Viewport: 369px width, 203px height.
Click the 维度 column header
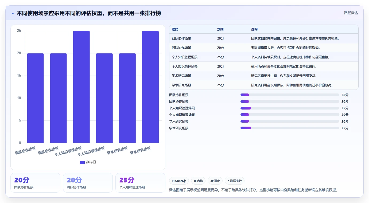[175, 29]
